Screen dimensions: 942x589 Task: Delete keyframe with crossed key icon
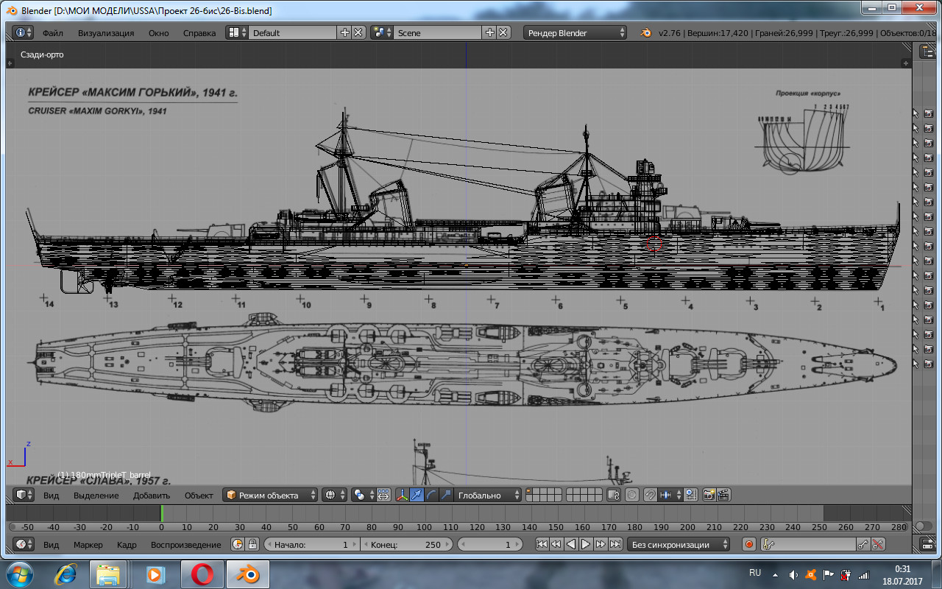879,544
